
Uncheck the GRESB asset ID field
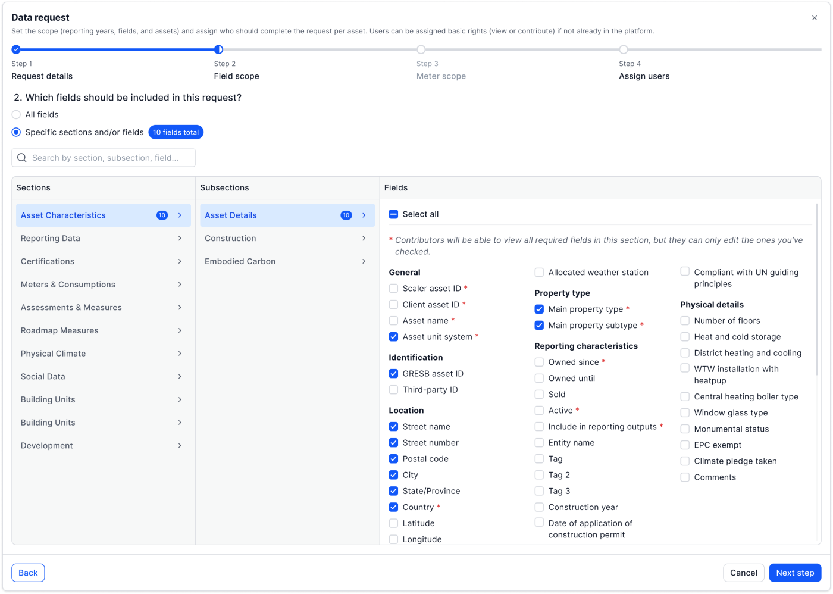point(393,374)
